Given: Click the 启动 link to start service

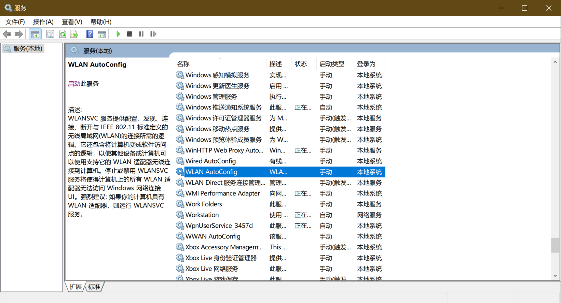Looking at the screenshot, I should tap(74, 84).
